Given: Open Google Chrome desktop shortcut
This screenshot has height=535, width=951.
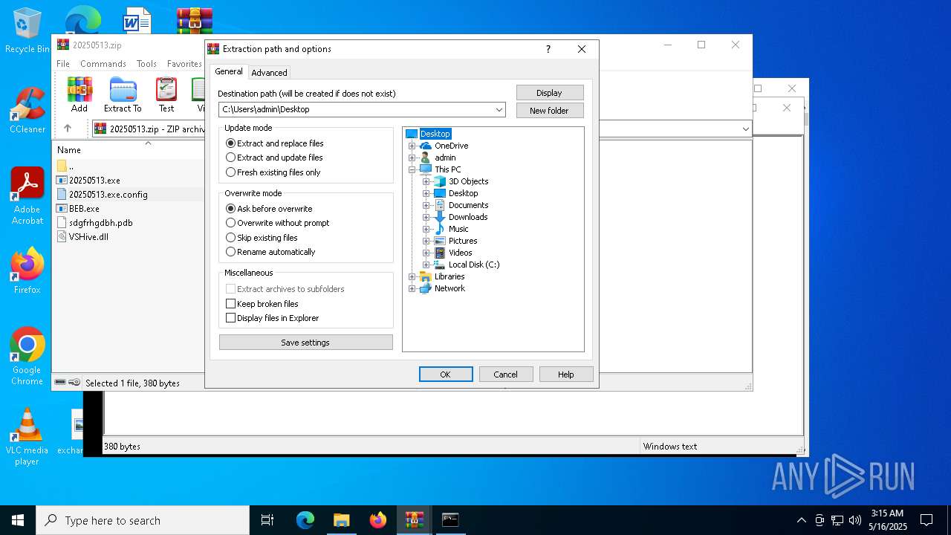Looking at the screenshot, I should tap(27, 357).
